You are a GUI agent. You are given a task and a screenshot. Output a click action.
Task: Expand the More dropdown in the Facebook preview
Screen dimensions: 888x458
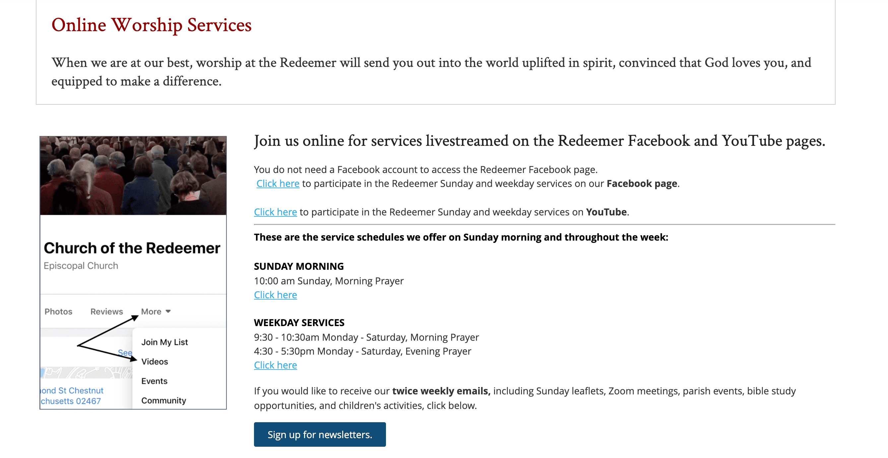152,311
